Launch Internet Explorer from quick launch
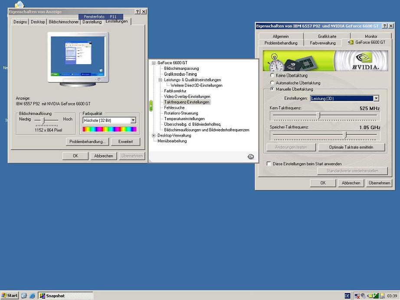 click(32, 296)
